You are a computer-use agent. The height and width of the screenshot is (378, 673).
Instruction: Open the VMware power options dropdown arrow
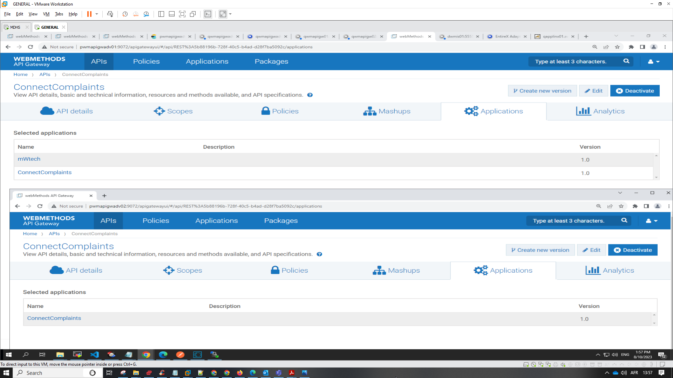[97, 14]
